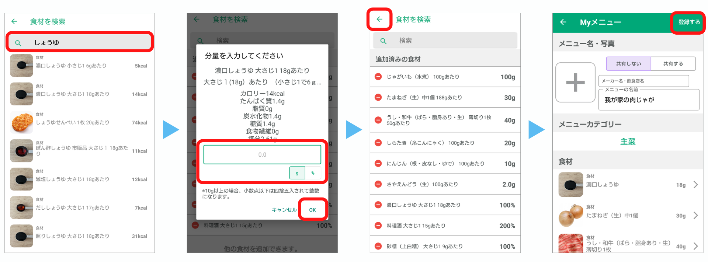Click plus icon to add menu photo
708x262 pixels.
point(575,83)
